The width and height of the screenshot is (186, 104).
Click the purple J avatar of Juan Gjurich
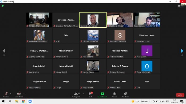click(x=147, y=51)
